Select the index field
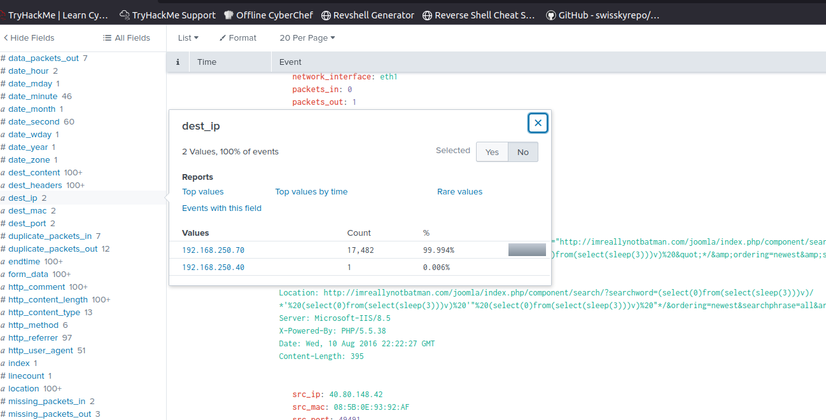Image resolution: width=826 pixels, height=420 pixels. point(19,363)
